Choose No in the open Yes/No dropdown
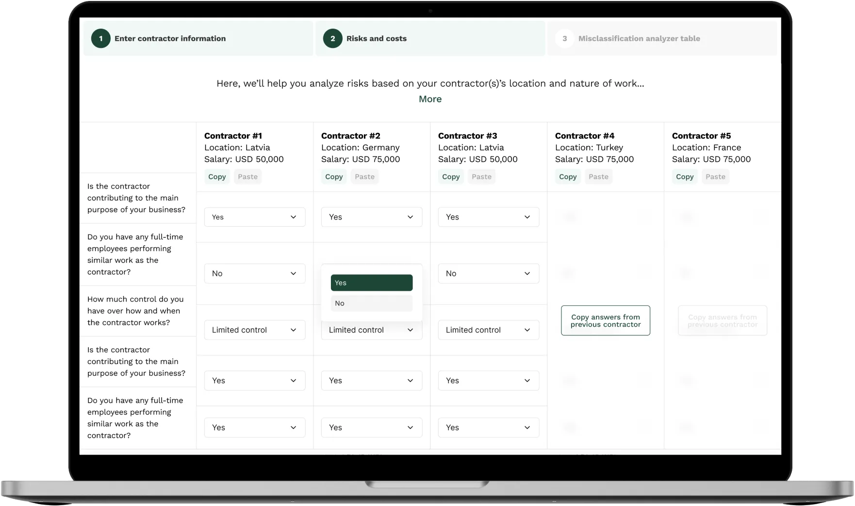 point(371,303)
